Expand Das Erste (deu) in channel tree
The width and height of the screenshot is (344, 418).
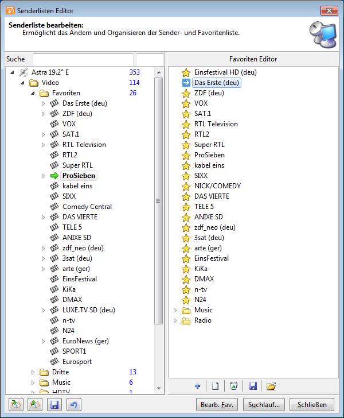click(x=43, y=103)
